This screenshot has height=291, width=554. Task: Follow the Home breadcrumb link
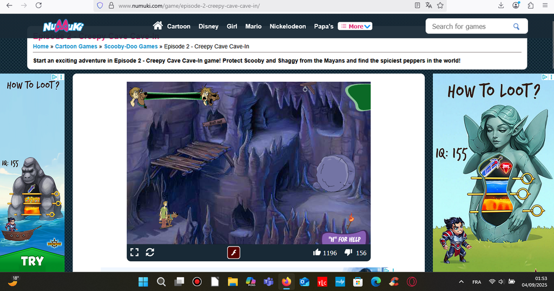[x=41, y=47]
